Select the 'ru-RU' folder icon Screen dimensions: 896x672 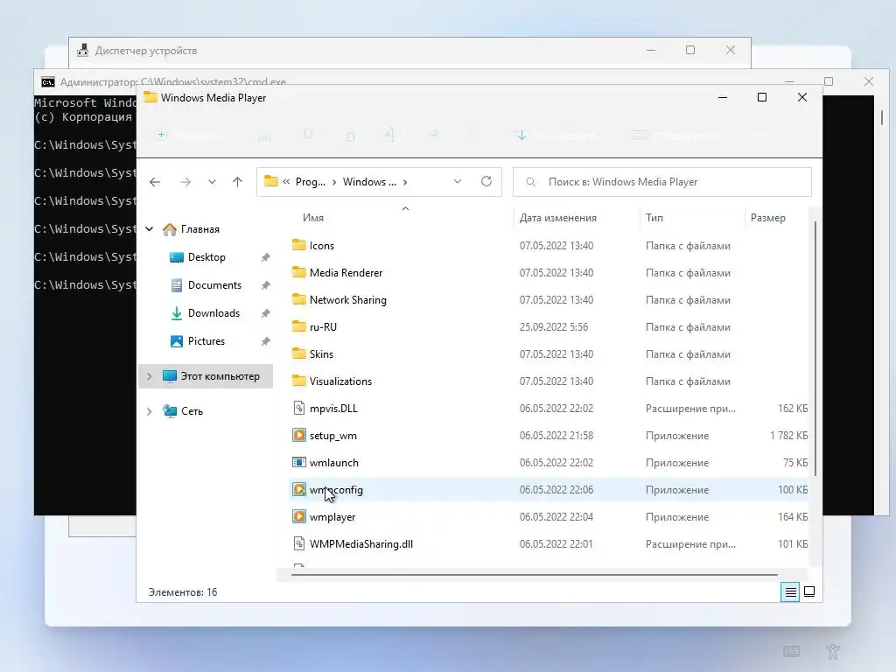[x=299, y=326]
